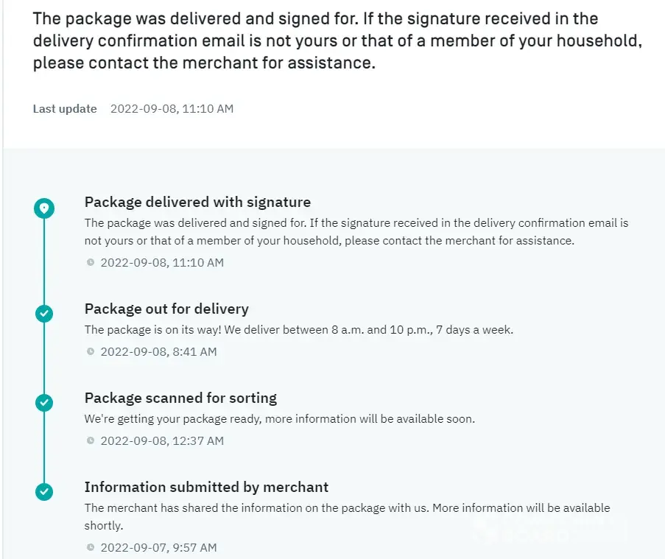665x559 pixels.
Task: Select the 'Package out for delivery' heading
Action: click(166, 309)
